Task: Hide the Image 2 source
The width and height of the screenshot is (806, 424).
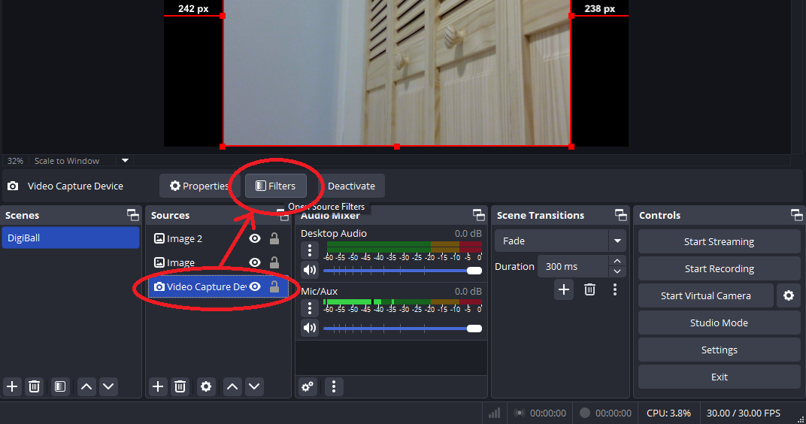Action: [255, 238]
